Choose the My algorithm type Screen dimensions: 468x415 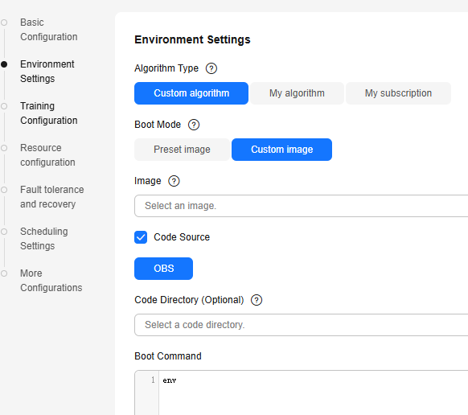297,93
